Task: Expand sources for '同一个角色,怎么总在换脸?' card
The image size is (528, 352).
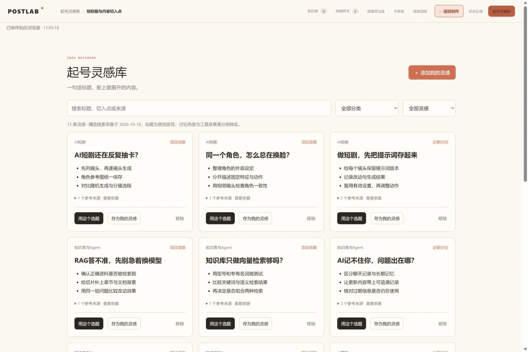Action: point(228,198)
